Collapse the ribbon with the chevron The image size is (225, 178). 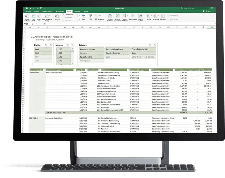point(213,11)
